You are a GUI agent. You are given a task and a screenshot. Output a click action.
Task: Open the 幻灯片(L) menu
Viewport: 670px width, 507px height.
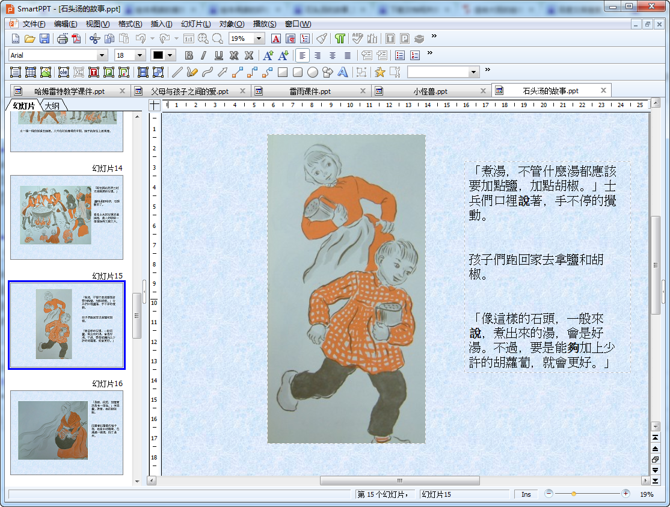click(195, 24)
